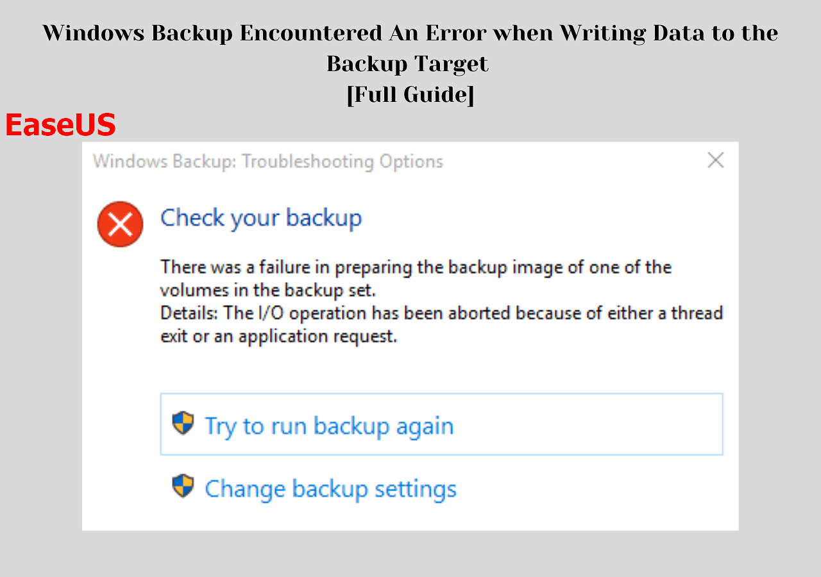Open the Change backup settings link
821x577 pixels.
330,489
